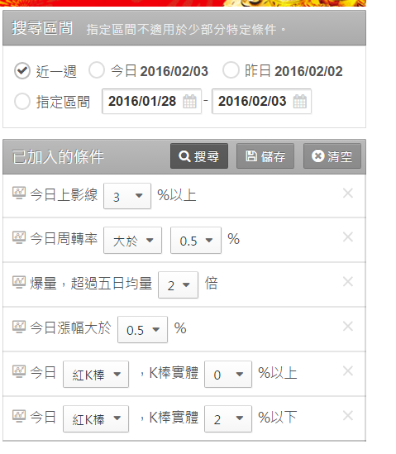This screenshot has height=454, width=396.
Task: Click the 搜尋 search button
Action: (x=199, y=156)
